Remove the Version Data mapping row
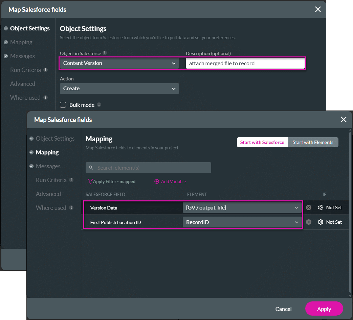 tap(309, 207)
